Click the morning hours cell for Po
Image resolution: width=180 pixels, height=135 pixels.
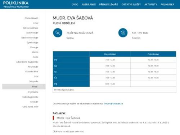[x=110, y=60]
